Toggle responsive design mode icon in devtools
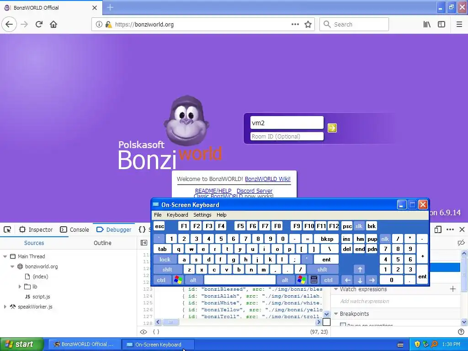This screenshot has width=468, height=351. pos(438,229)
